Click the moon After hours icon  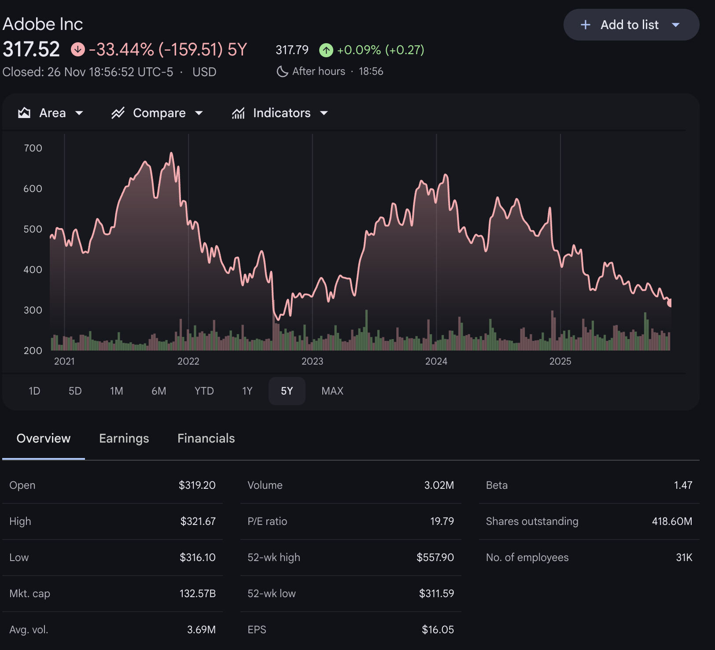tap(282, 71)
